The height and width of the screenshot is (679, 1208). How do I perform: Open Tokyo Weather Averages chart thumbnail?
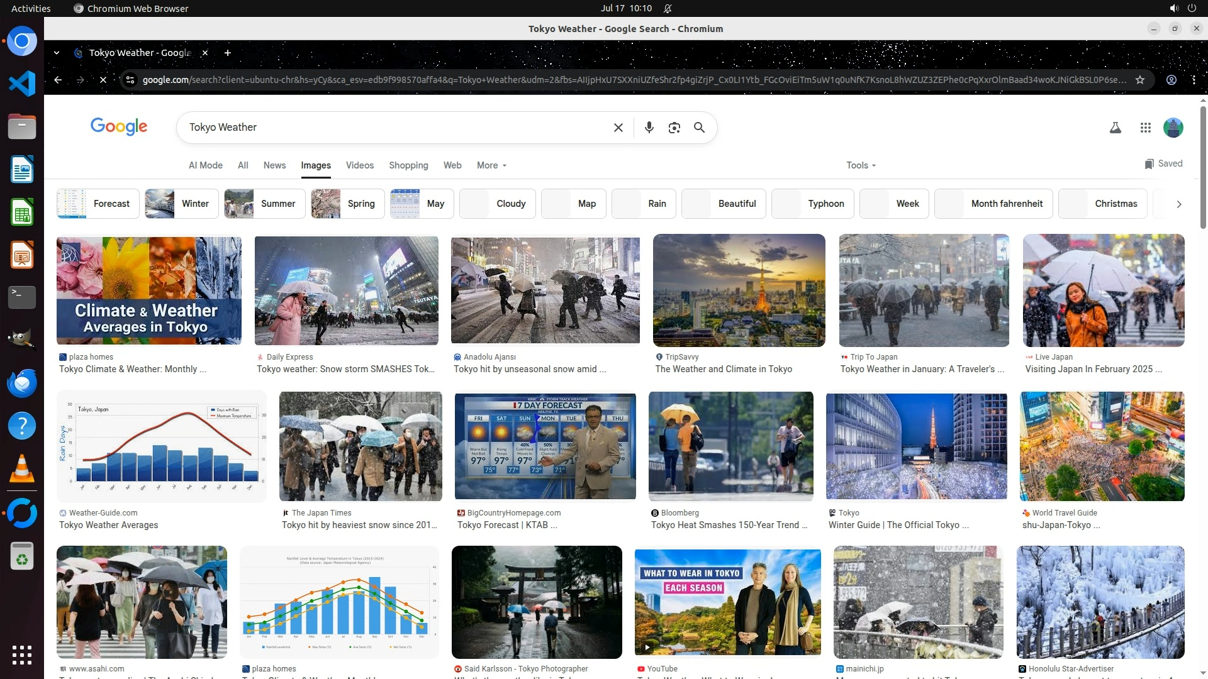[161, 446]
